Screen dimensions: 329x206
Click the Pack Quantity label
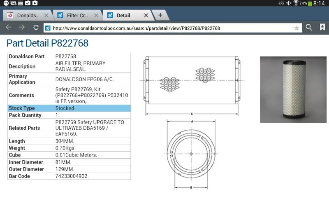[x=25, y=115]
